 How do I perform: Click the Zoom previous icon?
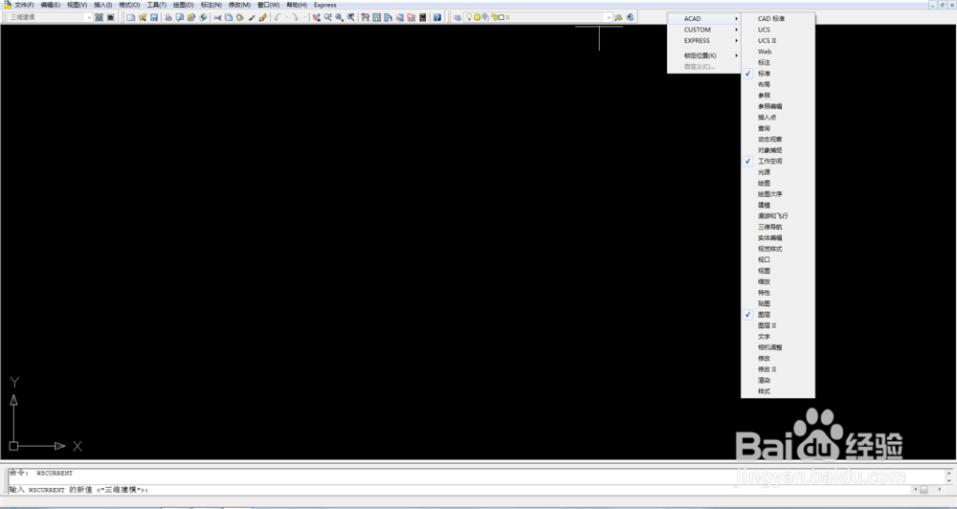[351, 17]
